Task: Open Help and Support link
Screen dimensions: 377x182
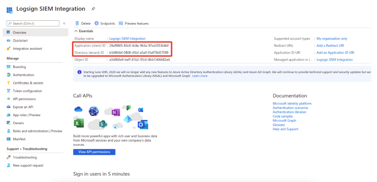Action: coord(285,129)
